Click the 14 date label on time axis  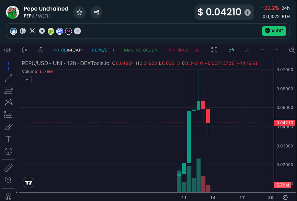point(213,198)
